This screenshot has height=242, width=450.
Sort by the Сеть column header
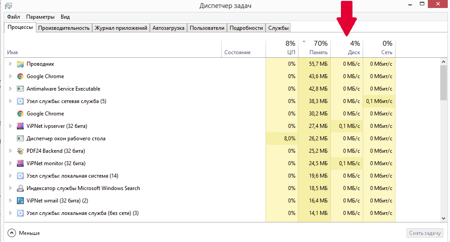(x=380, y=48)
